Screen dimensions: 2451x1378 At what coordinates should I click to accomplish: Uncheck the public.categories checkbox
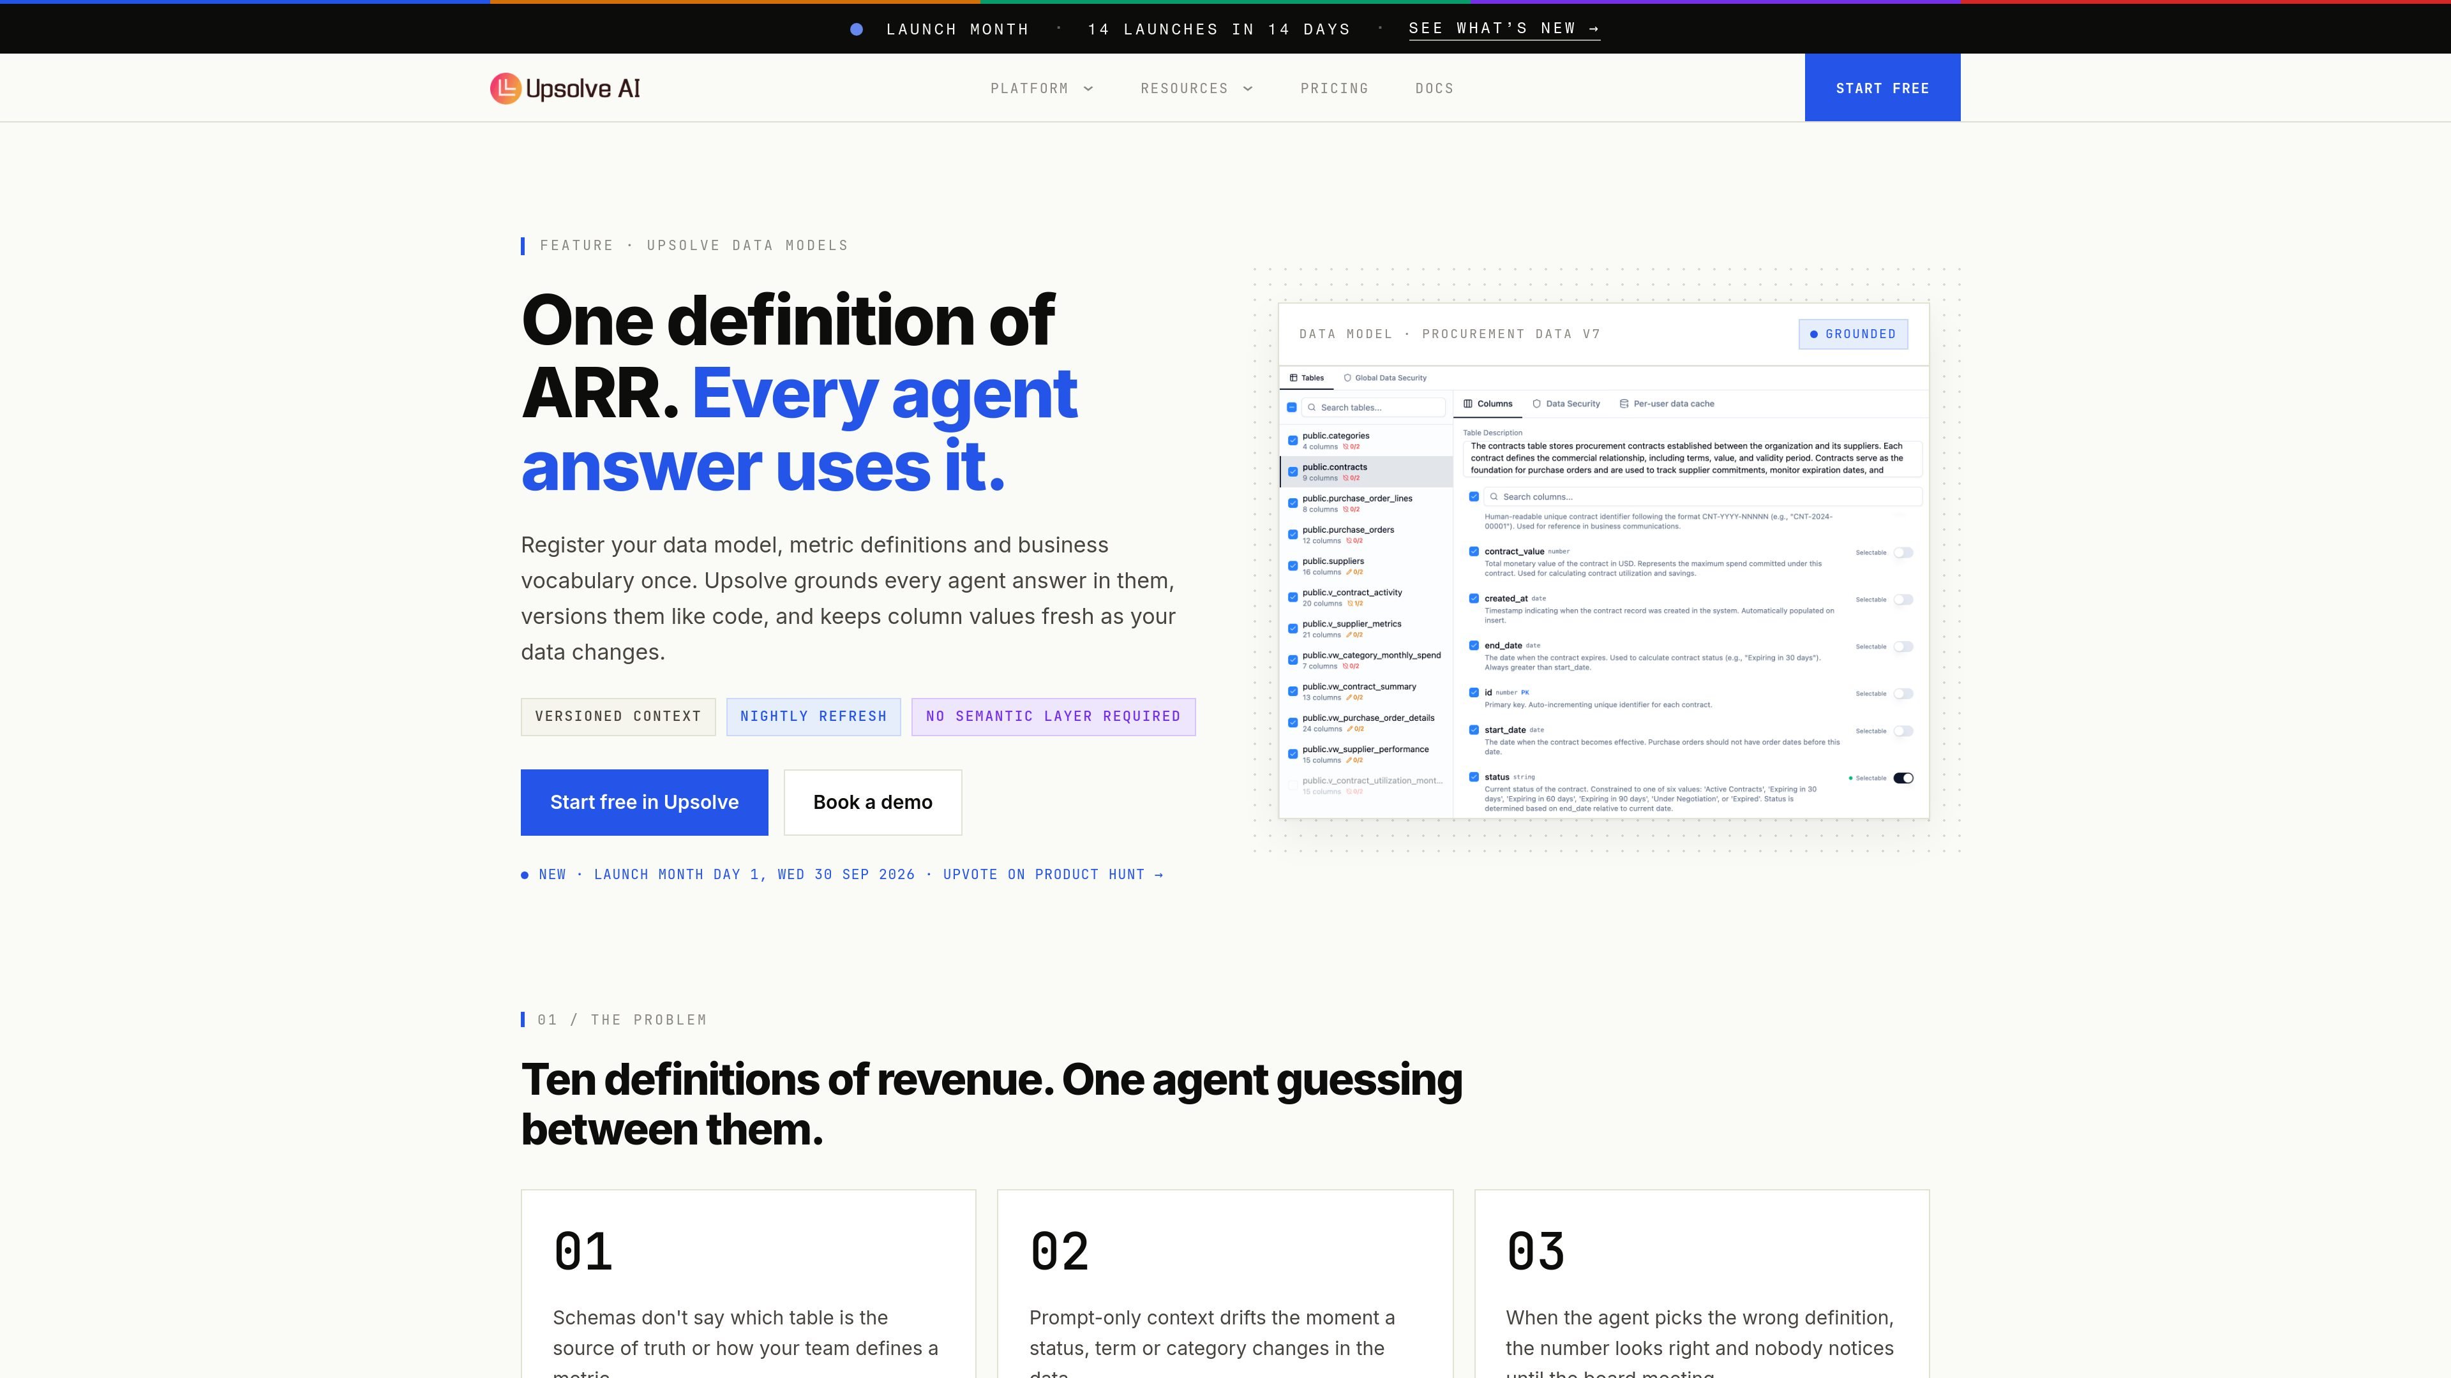(x=1292, y=440)
